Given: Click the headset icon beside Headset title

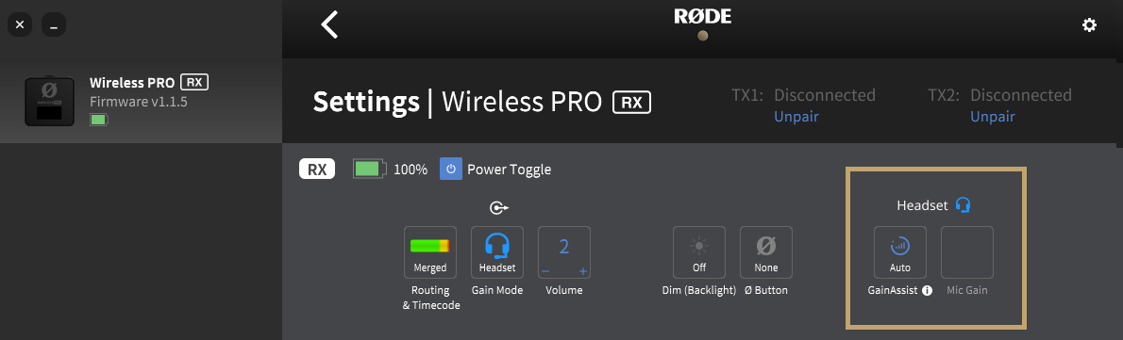Looking at the screenshot, I should pos(964,205).
